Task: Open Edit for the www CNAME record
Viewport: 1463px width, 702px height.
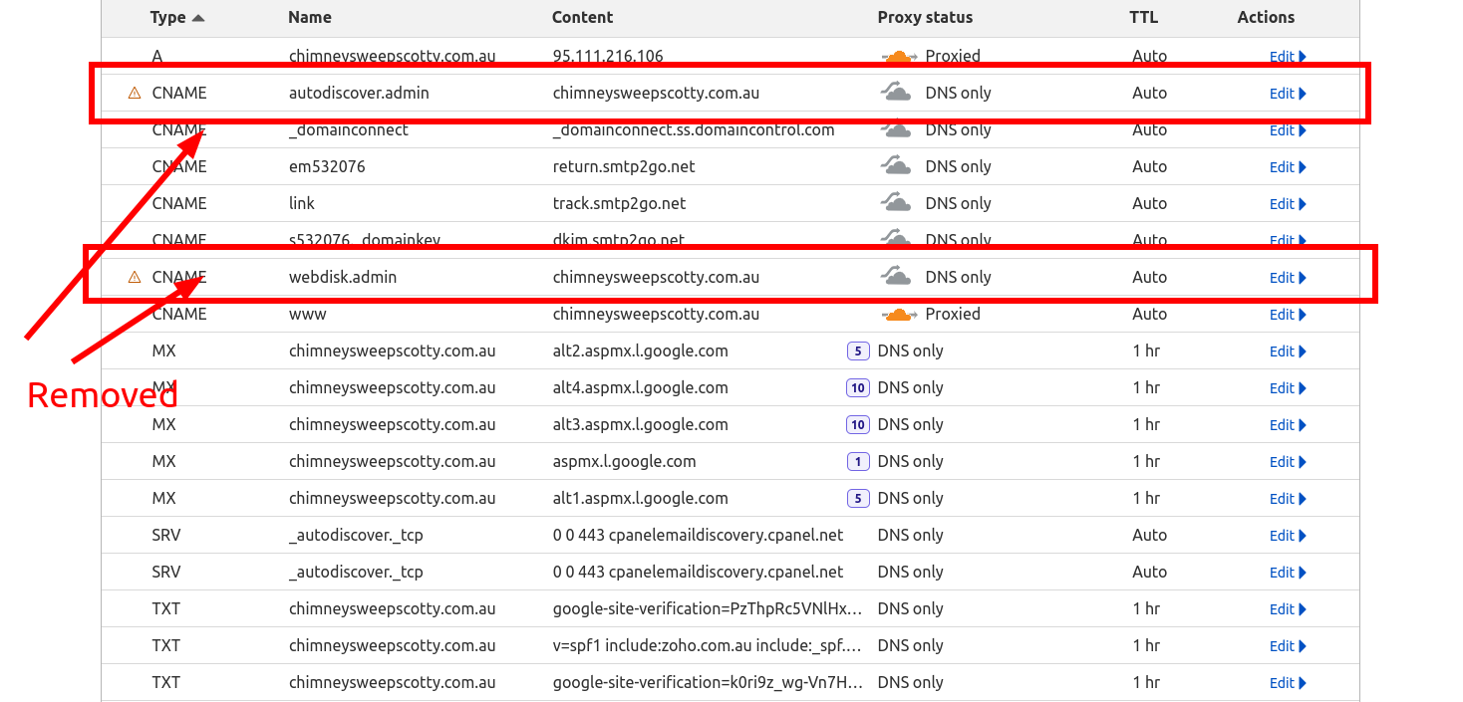Action: pyautogui.click(x=1288, y=315)
